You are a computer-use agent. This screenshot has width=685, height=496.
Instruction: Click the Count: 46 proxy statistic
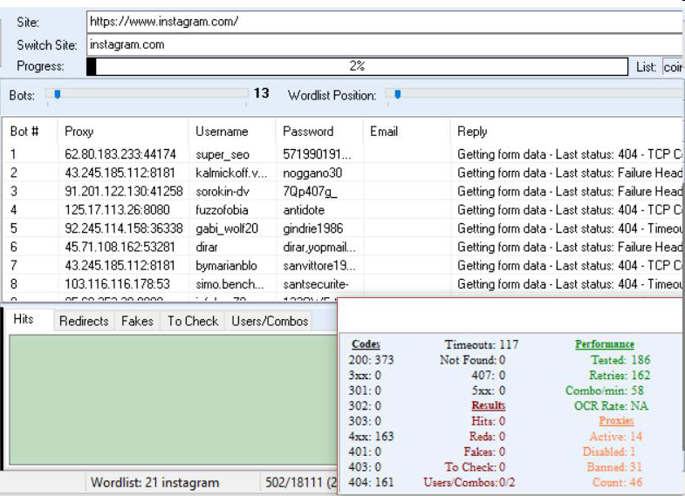click(617, 482)
